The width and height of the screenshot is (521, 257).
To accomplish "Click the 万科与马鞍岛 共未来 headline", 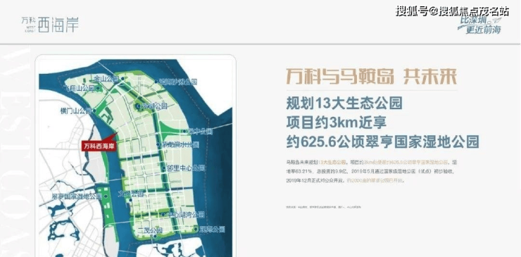I will [371, 77].
